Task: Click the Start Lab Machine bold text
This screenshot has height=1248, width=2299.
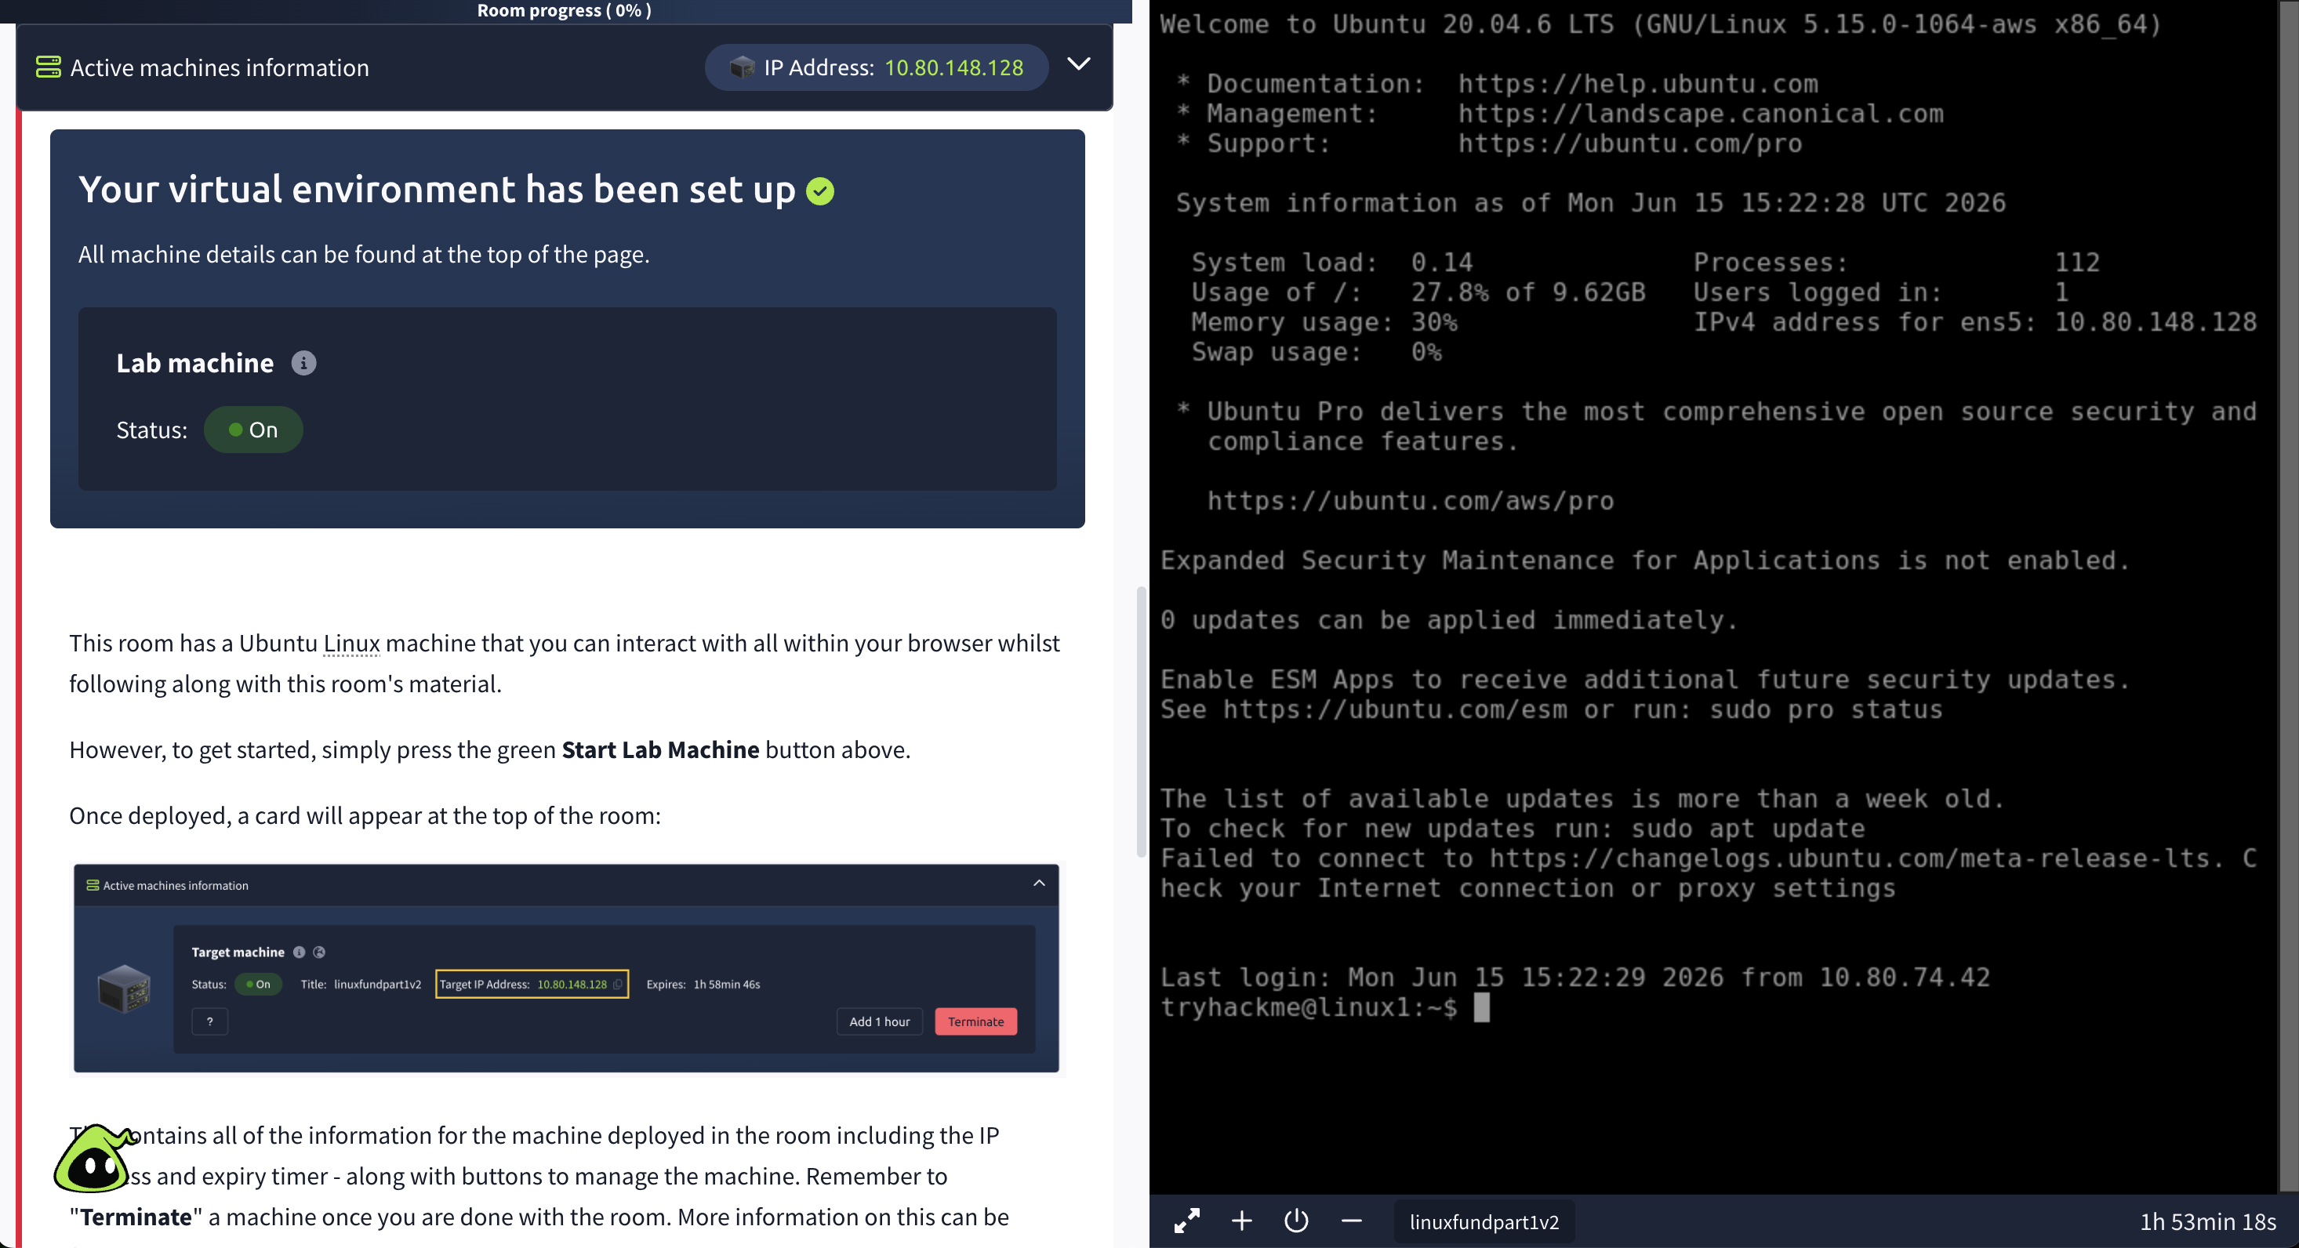Action: [x=660, y=749]
